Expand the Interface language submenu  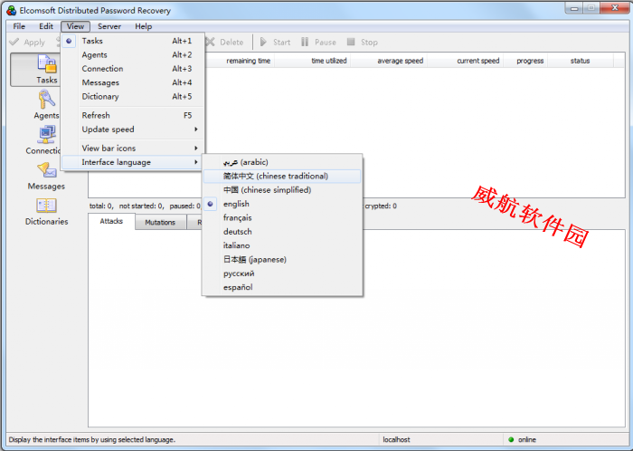click(133, 162)
